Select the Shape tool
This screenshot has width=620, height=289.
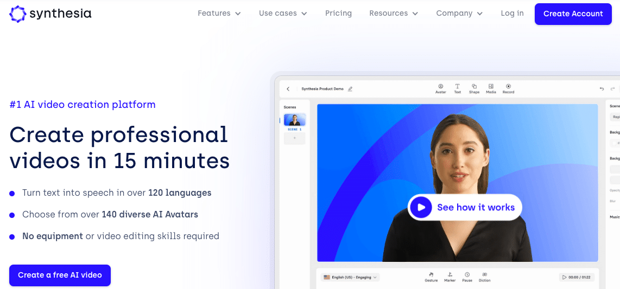pyautogui.click(x=474, y=88)
